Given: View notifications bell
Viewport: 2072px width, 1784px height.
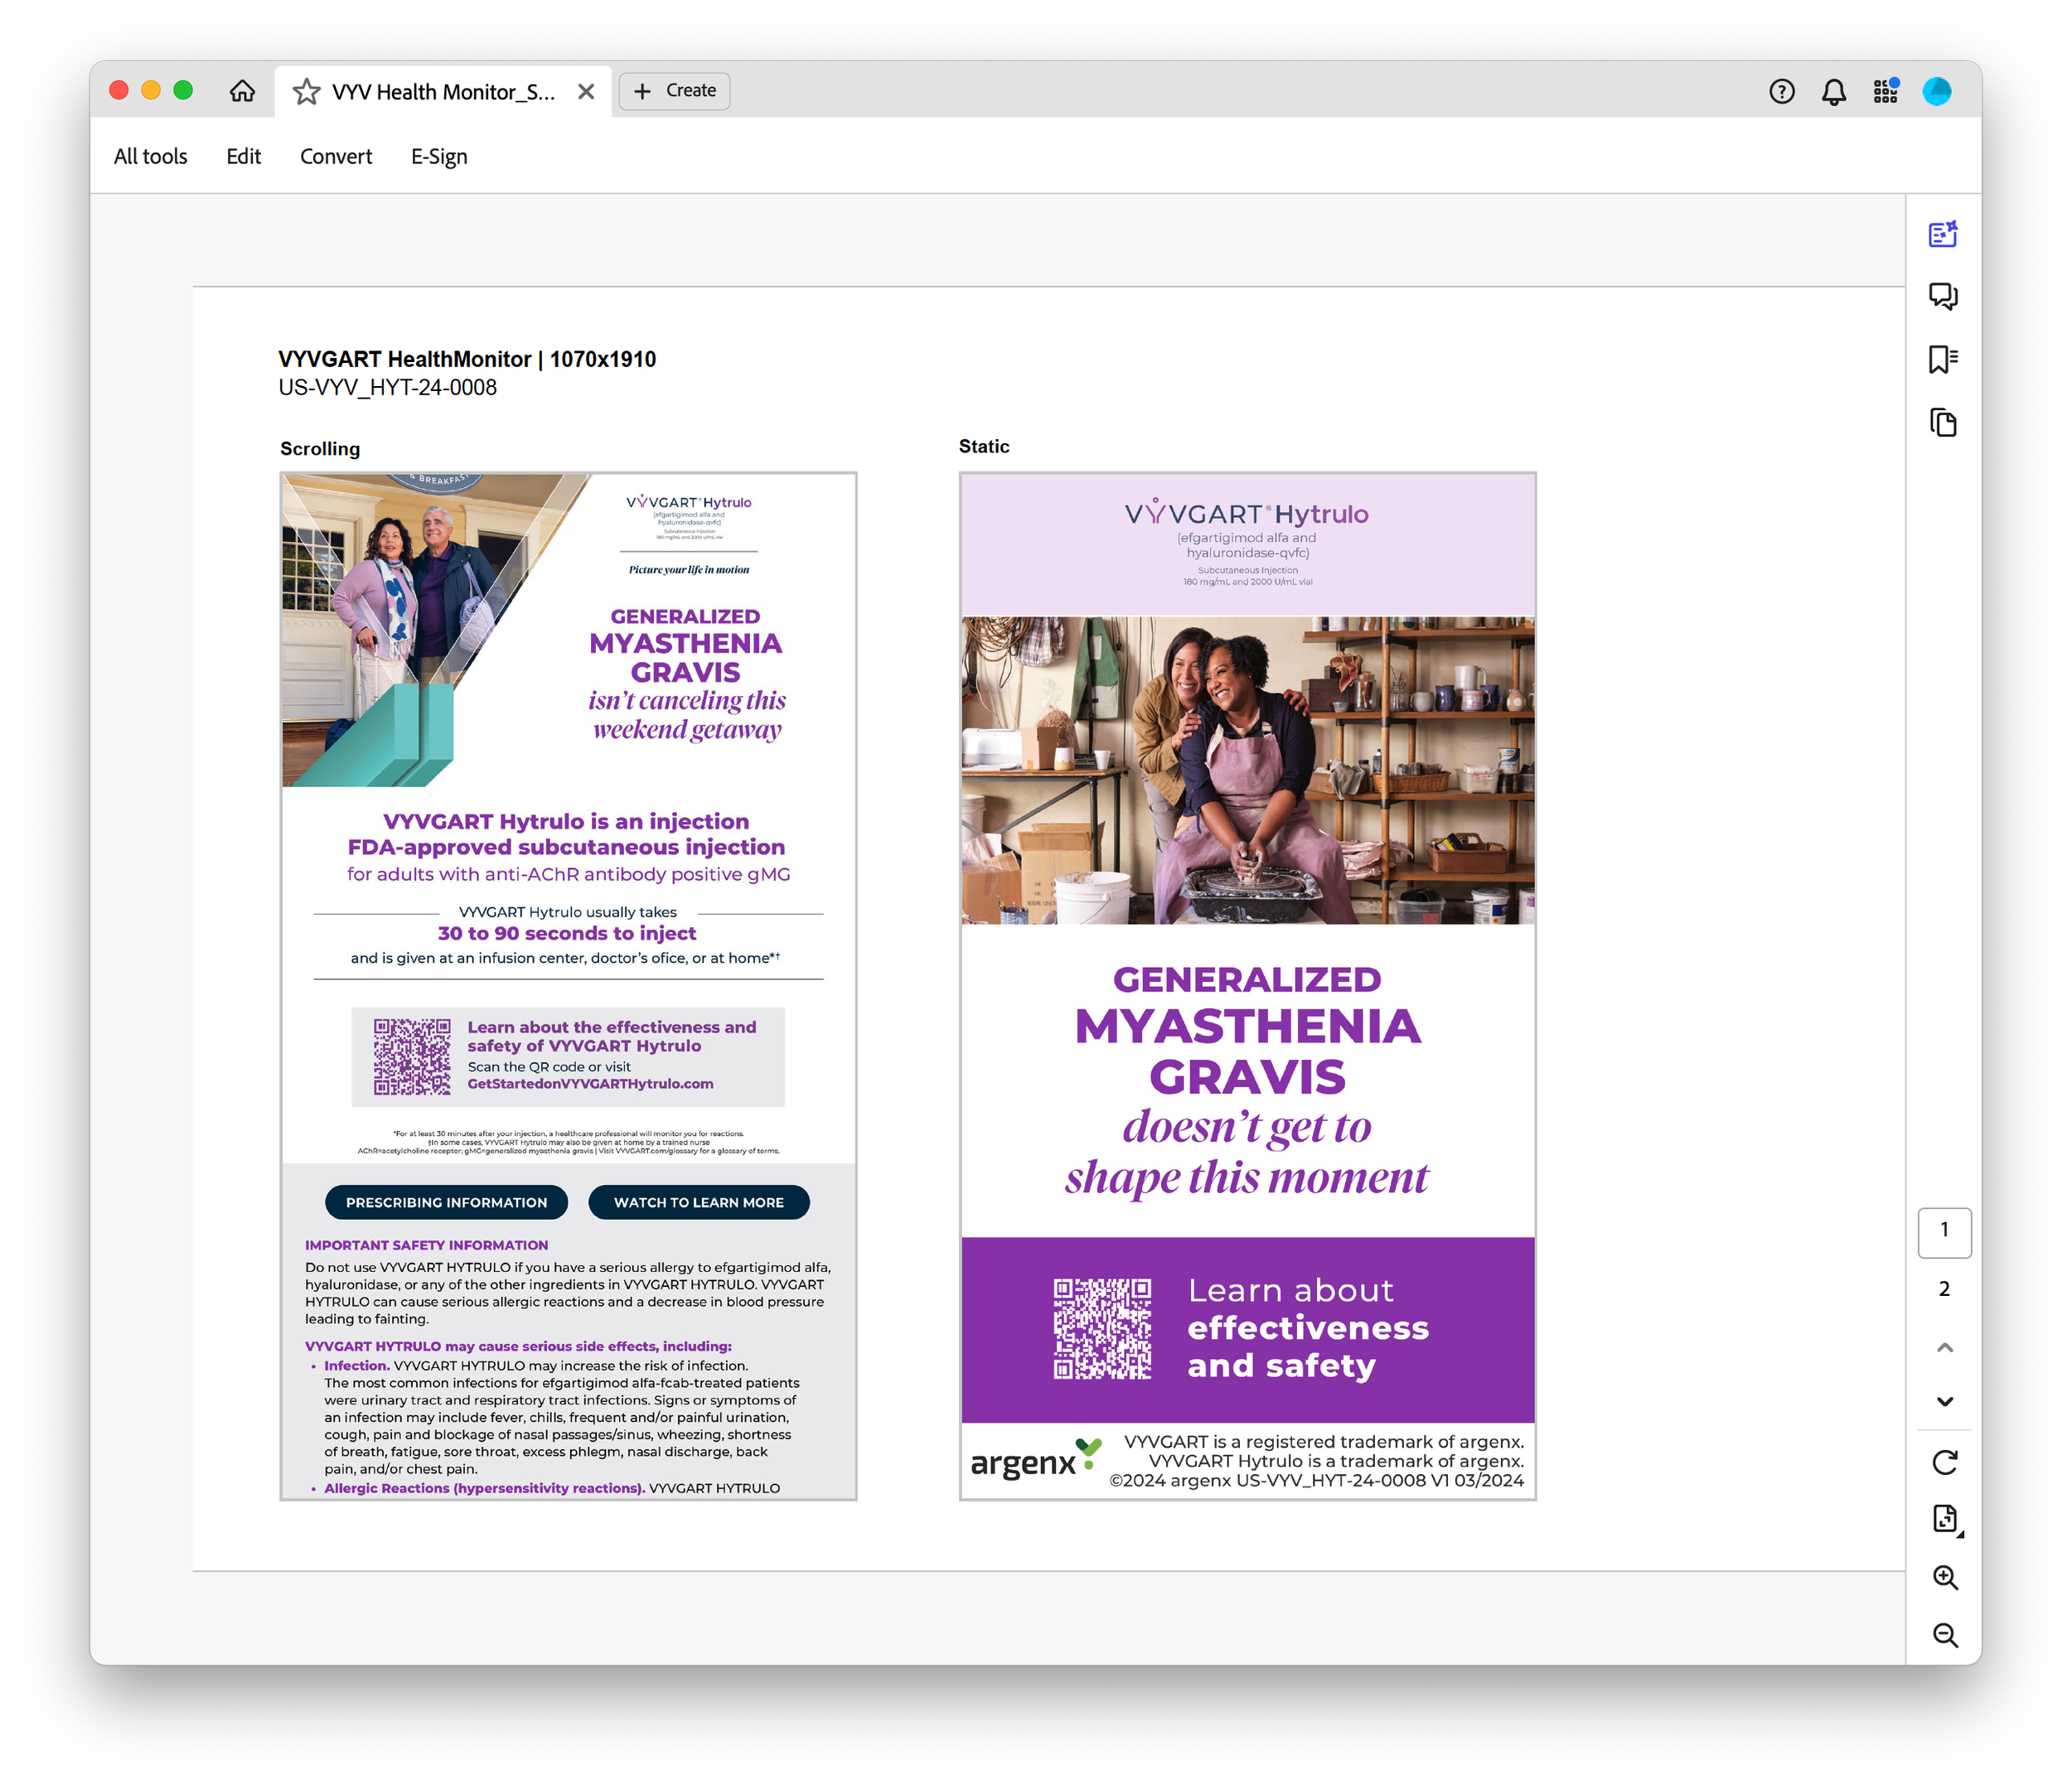Looking at the screenshot, I should (x=1833, y=92).
